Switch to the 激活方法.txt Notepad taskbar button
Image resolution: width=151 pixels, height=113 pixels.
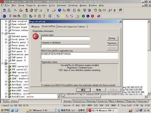pos(72,110)
